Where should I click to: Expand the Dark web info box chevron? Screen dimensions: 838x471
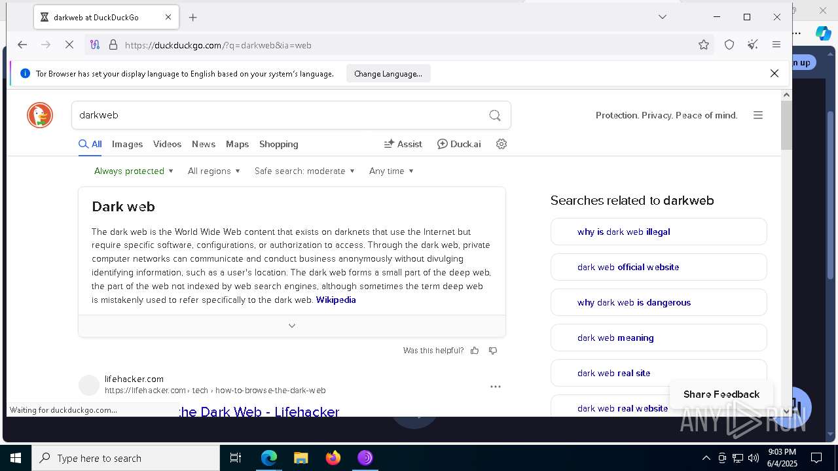pyautogui.click(x=292, y=325)
